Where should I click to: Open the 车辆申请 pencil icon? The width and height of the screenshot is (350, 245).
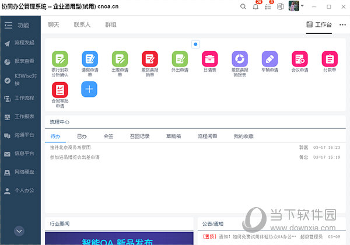tap(269, 59)
